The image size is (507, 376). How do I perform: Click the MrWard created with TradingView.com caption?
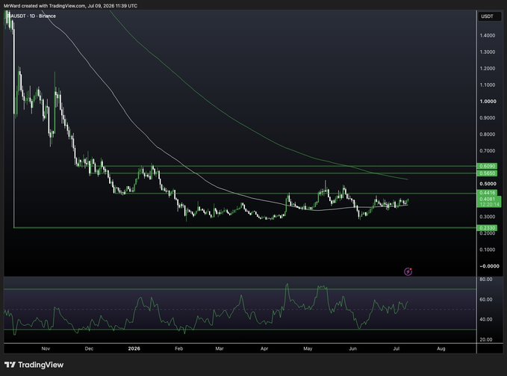pyautogui.click(x=70, y=5)
